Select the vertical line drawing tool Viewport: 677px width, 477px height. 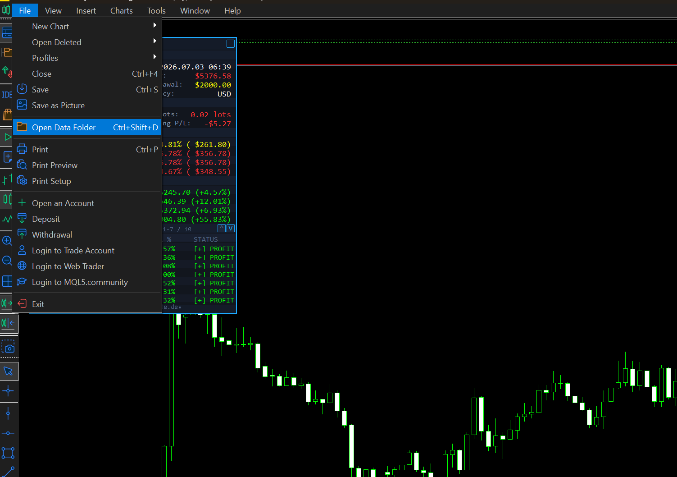[x=8, y=413]
